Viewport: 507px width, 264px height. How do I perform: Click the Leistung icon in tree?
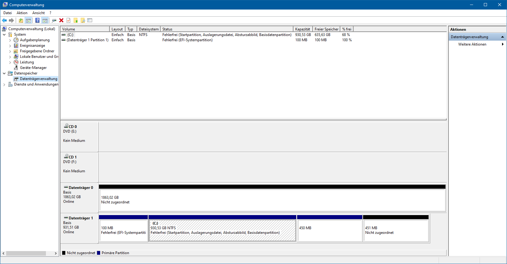click(16, 62)
